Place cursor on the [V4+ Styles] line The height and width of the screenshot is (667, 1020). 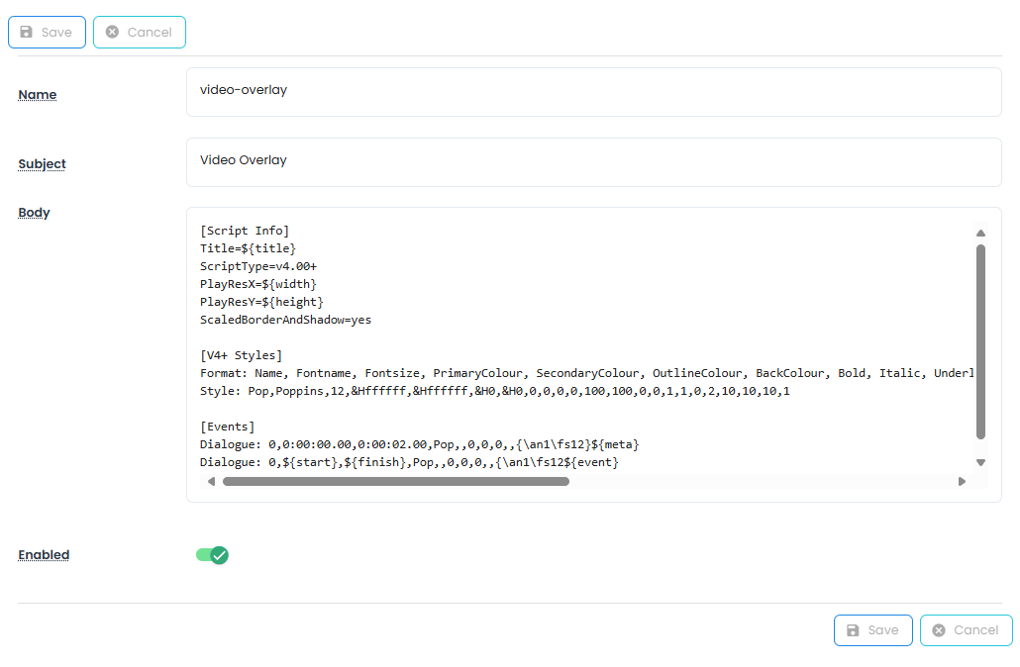tap(241, 355)
